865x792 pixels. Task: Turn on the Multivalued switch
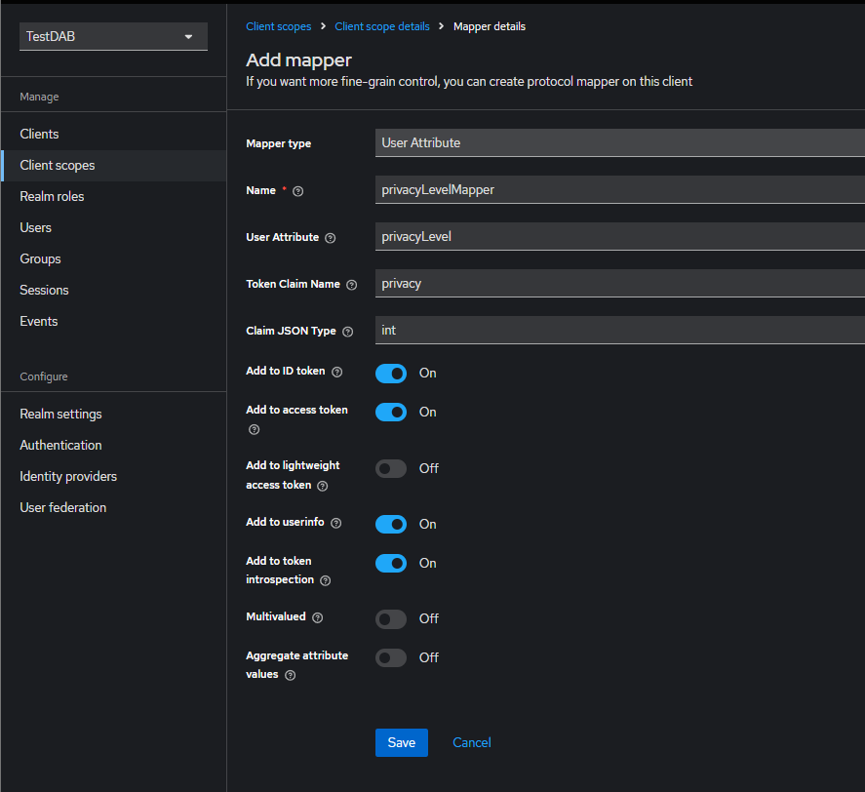coord(391,619)
